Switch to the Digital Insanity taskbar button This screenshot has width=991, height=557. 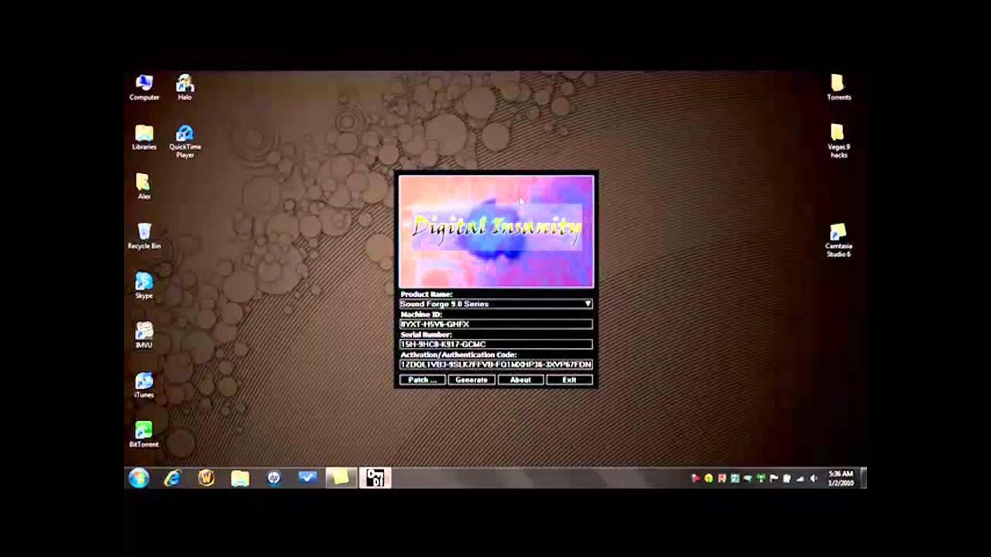tap(375, 478)
